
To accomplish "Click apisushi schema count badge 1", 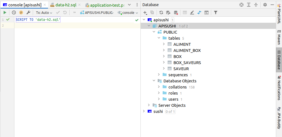I will coord(172,20).
